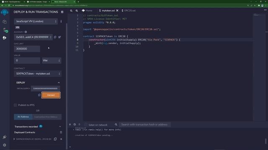This screenshot has width=268, height=150.
Task: Reload the browser page
Action: tap(9, 5)
